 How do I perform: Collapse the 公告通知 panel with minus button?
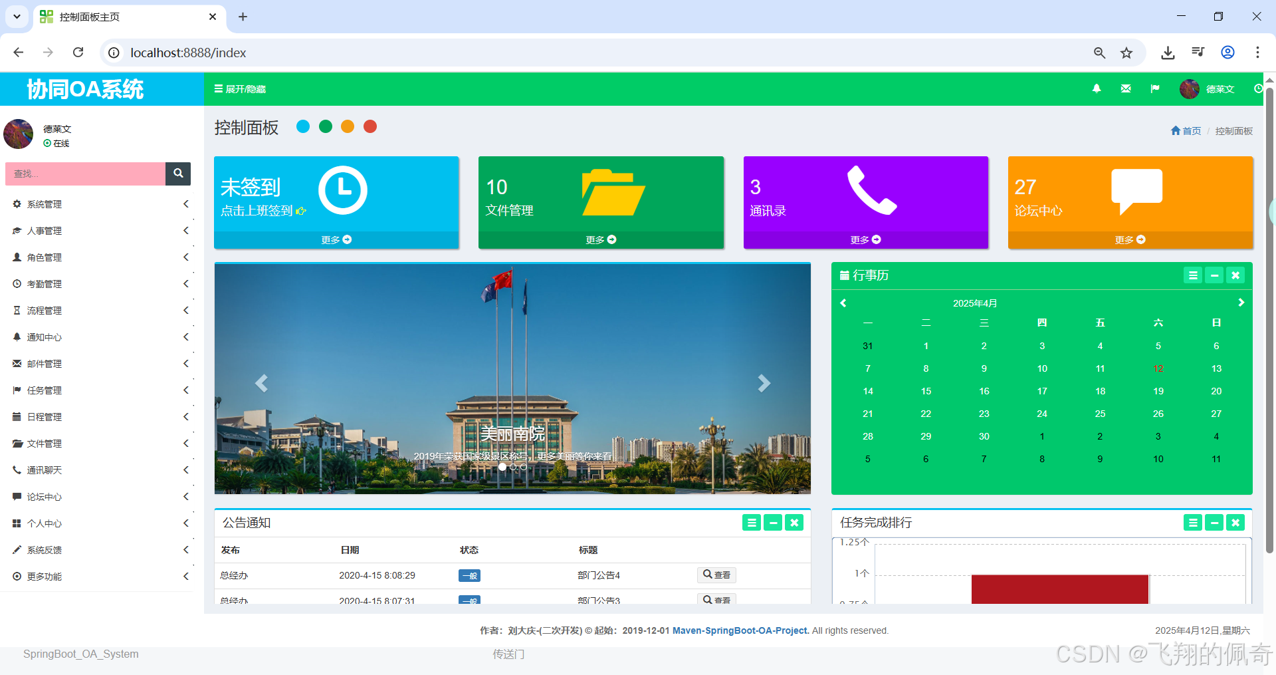[772, 523]
